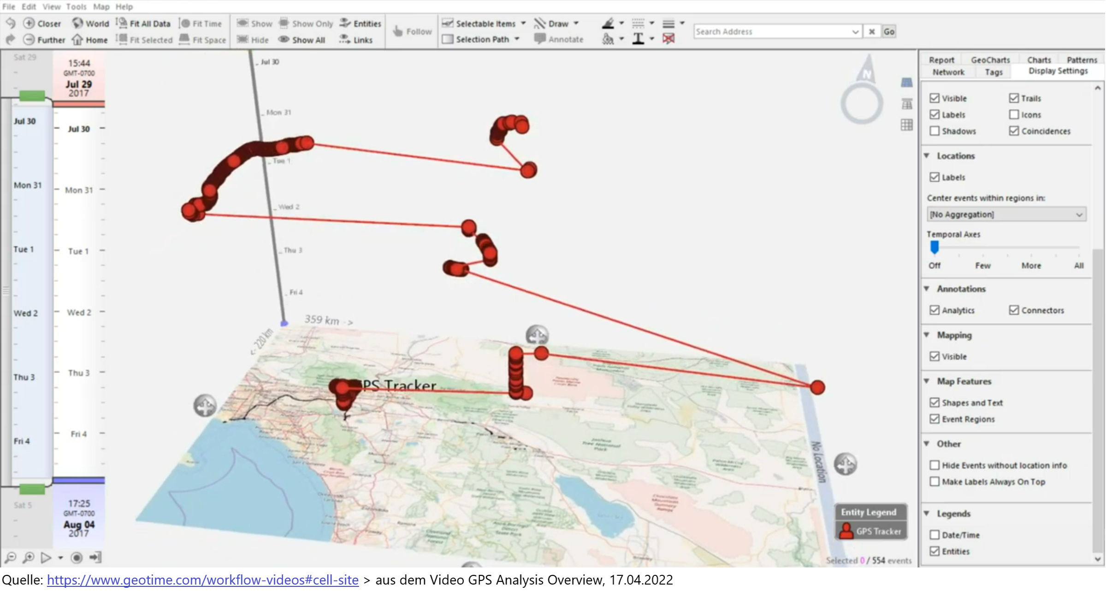Toggle the Coincidences checkbox
1106x591 pixels.
[1014, 131]
